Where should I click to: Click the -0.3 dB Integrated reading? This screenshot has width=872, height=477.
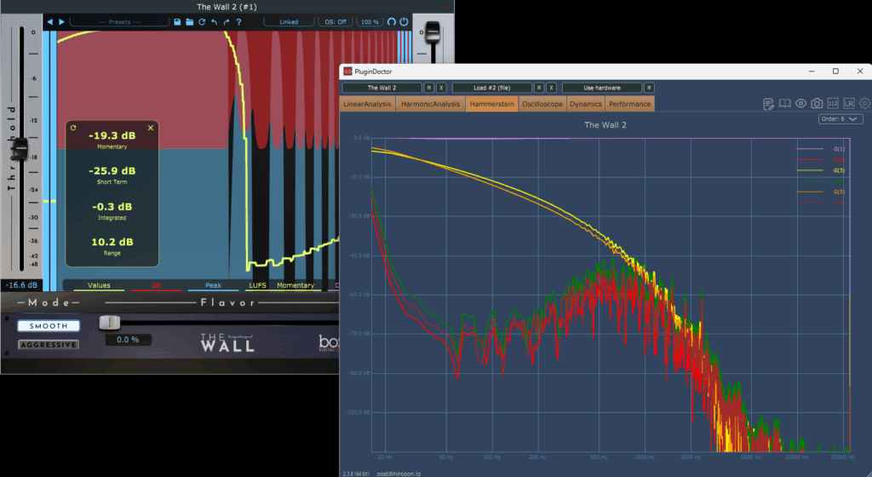[112, 206]
